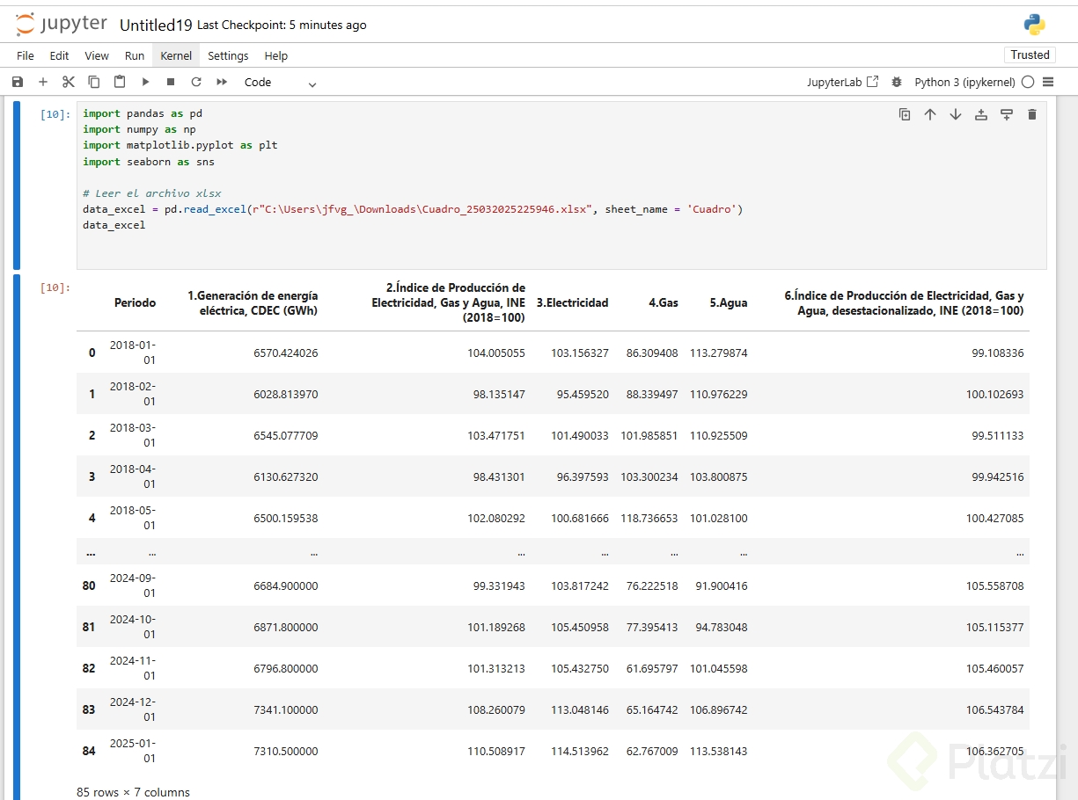Run the selected cell with play icon

coord(145,82)
